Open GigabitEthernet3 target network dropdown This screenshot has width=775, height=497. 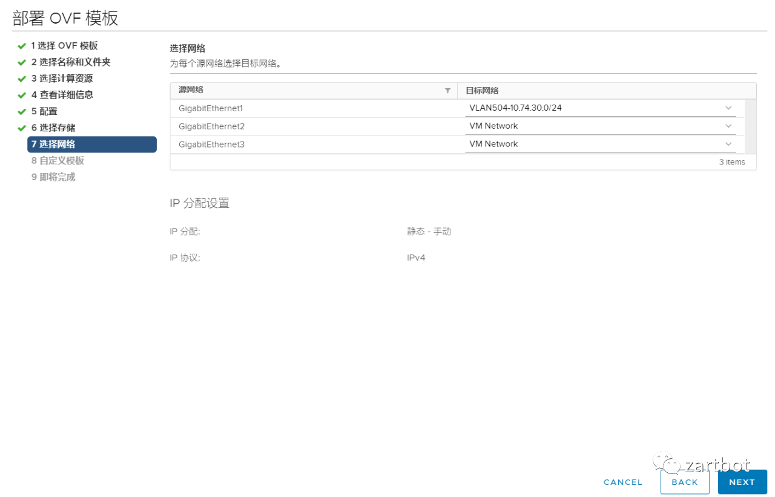601,145
